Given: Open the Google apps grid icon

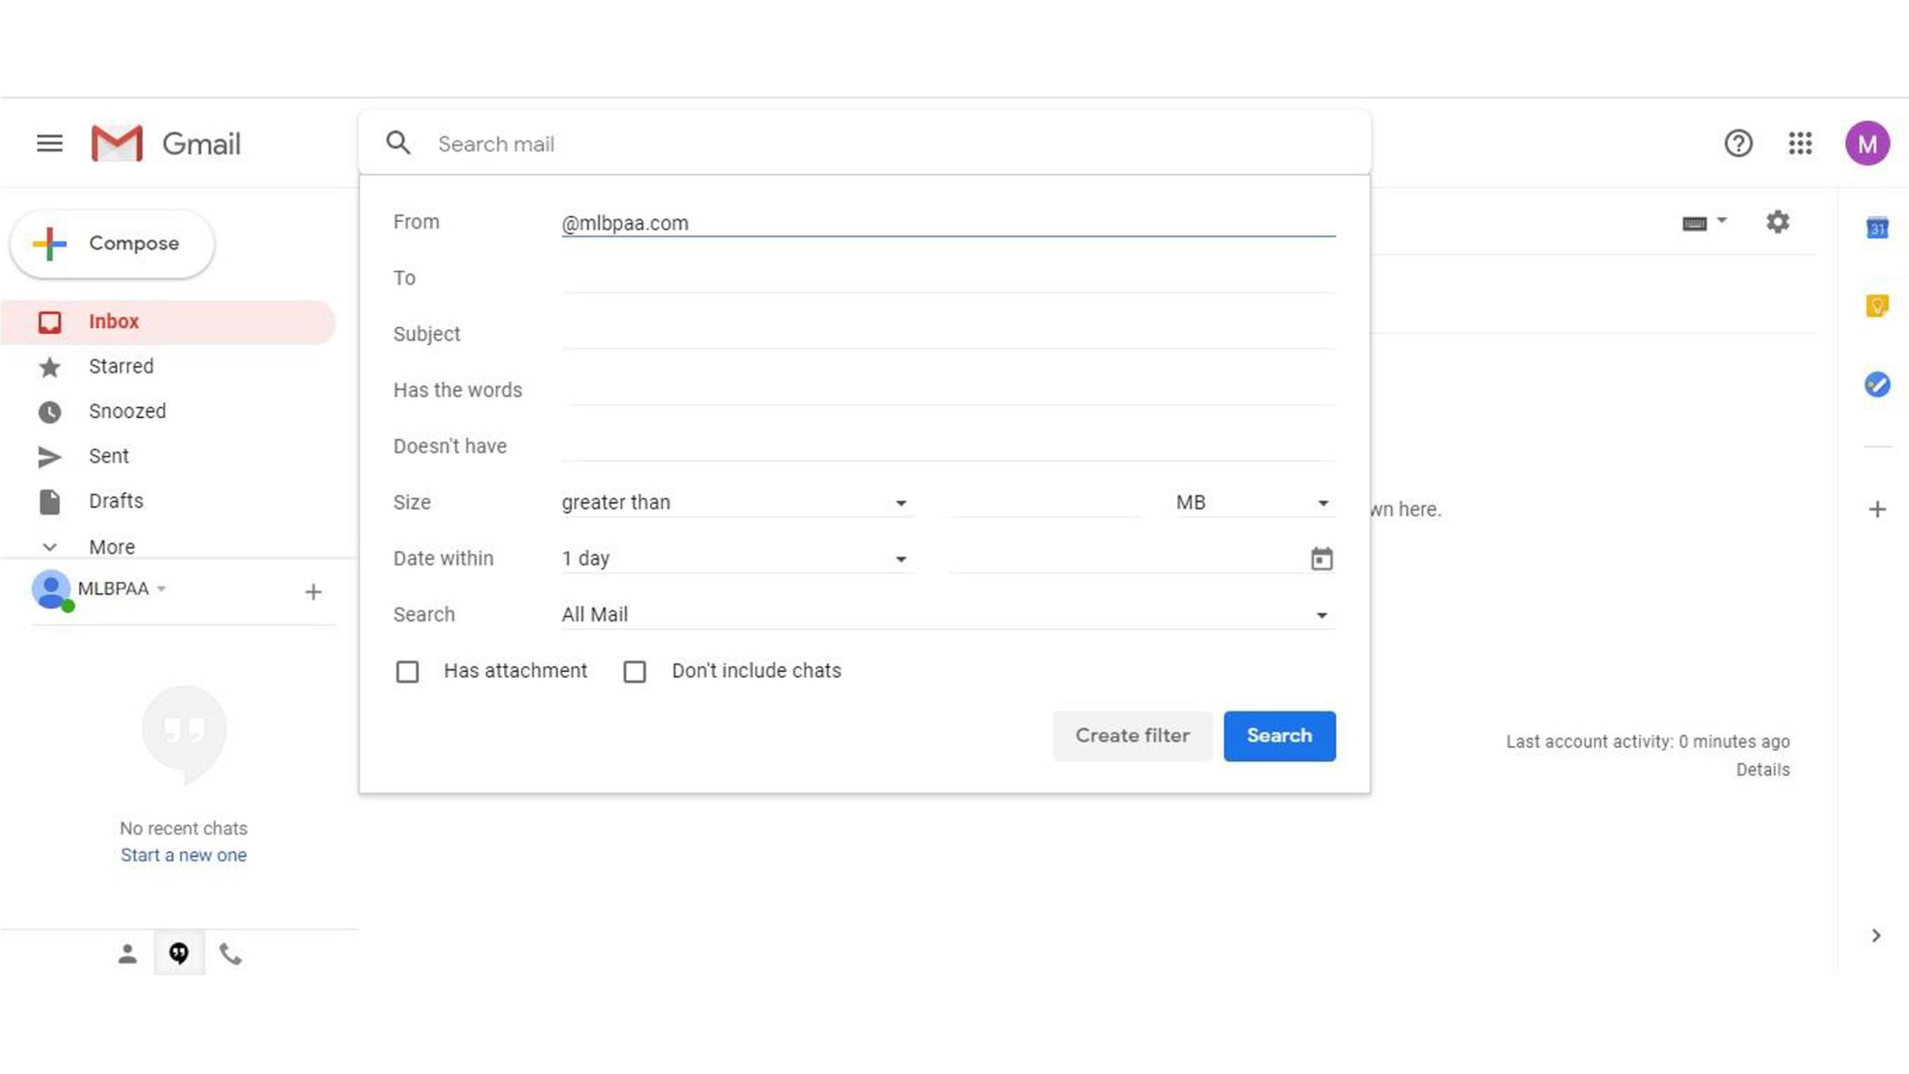Looking at the screenshot, I should coord(1800,144).
